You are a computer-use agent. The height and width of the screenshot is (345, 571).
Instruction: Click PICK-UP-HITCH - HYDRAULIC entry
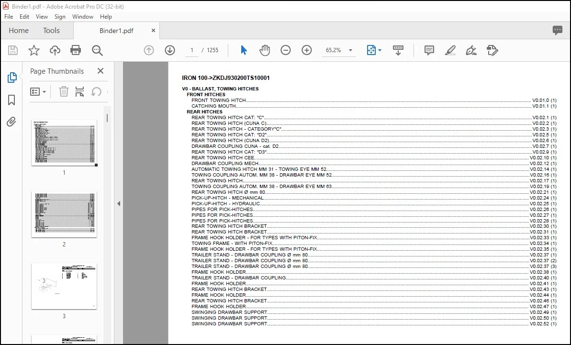coord(374,203)
